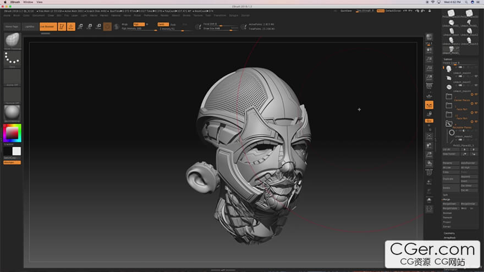Image resolution: width=484 pixels, height=272 pixels.
Task: Select the white main color swatch
Action: click(x=16, y=151)
